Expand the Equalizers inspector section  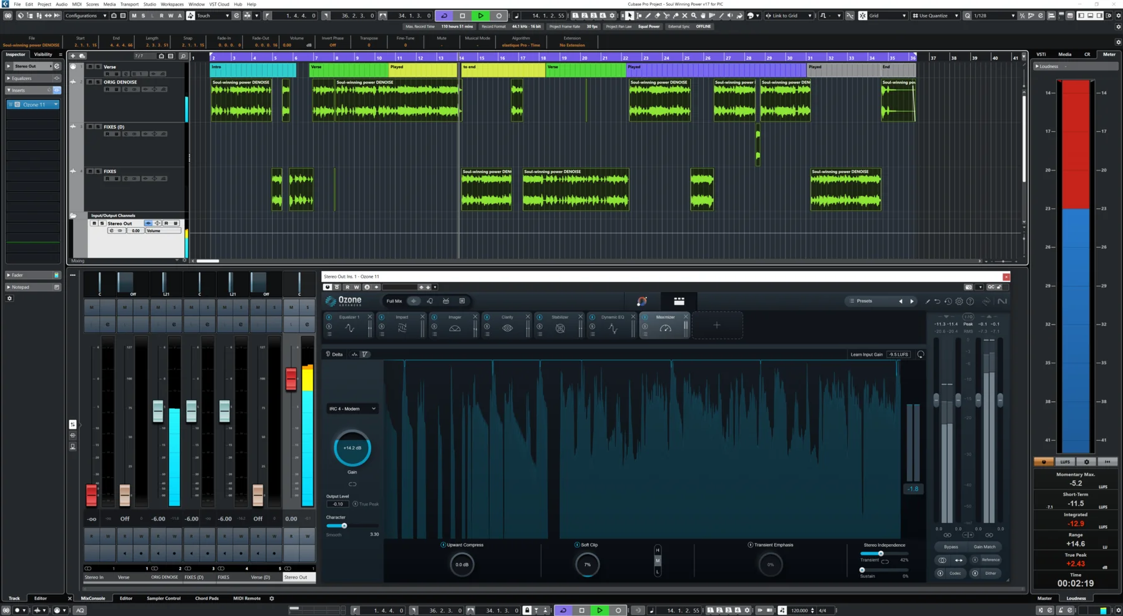click(33, 78)
